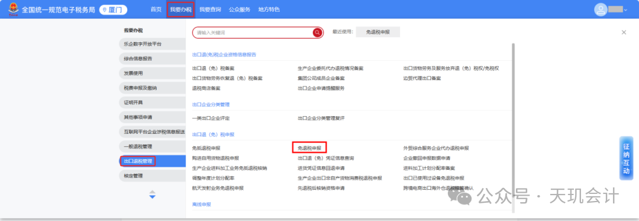
Task: Open 出口企业分类管理复评 link
Action: coord(321,118)
